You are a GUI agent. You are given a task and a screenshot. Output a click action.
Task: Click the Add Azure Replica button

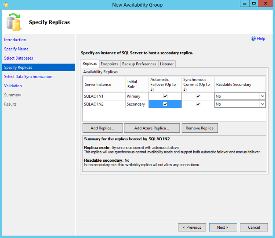(x=152, y=128)
